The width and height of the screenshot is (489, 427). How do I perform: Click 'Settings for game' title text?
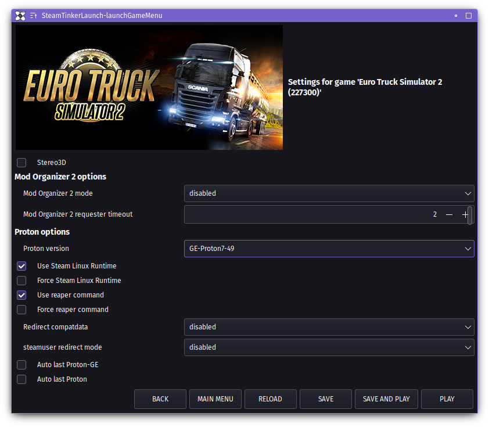point(365,87)
